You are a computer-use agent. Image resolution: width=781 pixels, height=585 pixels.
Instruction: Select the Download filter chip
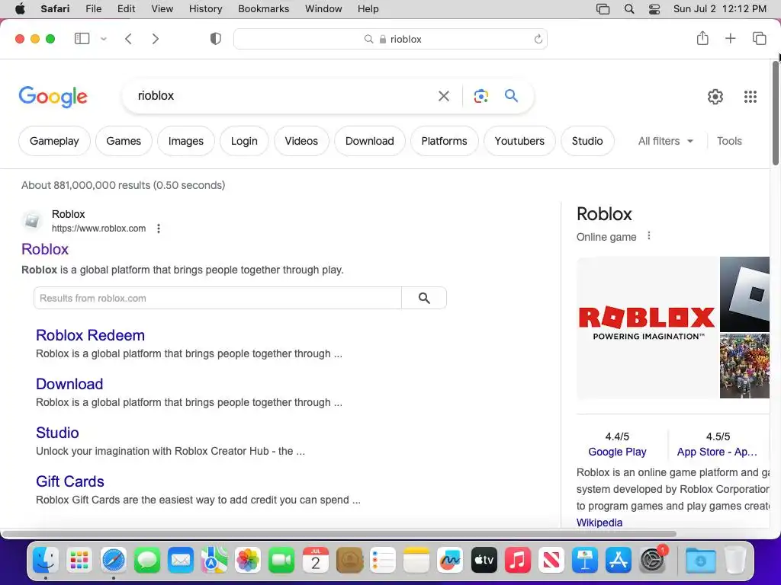[x=370, y=141]
